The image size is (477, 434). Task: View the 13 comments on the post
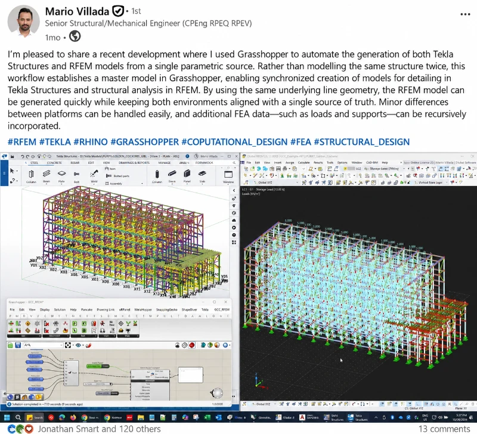click(x=444, y=429)
